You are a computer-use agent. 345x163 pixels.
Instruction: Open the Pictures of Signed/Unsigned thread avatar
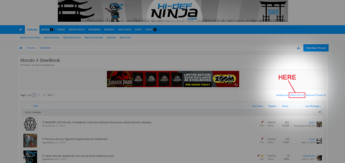pyautogui.click(x=30, y=140)
